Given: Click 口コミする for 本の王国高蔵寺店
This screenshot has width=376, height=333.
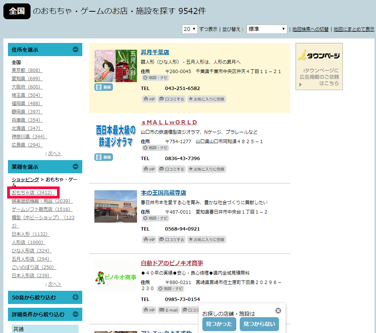Looking at the screenshot, I should click(171, 240).
